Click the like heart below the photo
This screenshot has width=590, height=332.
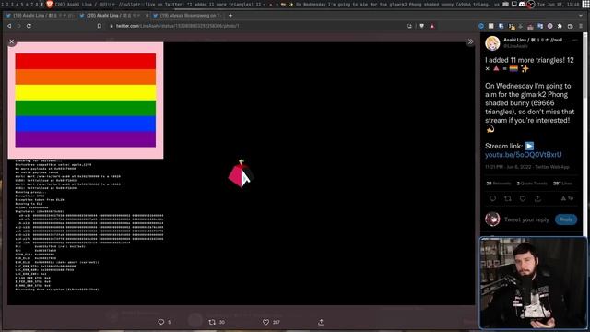coord(265,322)
